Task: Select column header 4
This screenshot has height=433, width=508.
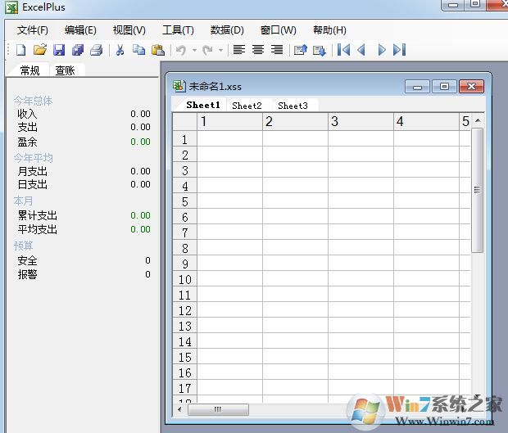Action: (426, 122)
